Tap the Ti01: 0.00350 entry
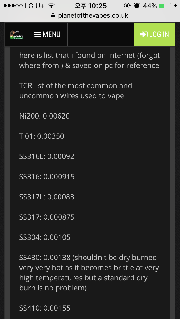The image size is (180, 319). (42, 136)
